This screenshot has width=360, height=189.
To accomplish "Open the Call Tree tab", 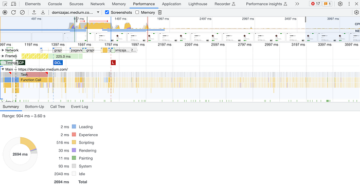I will tap(58, 107).
